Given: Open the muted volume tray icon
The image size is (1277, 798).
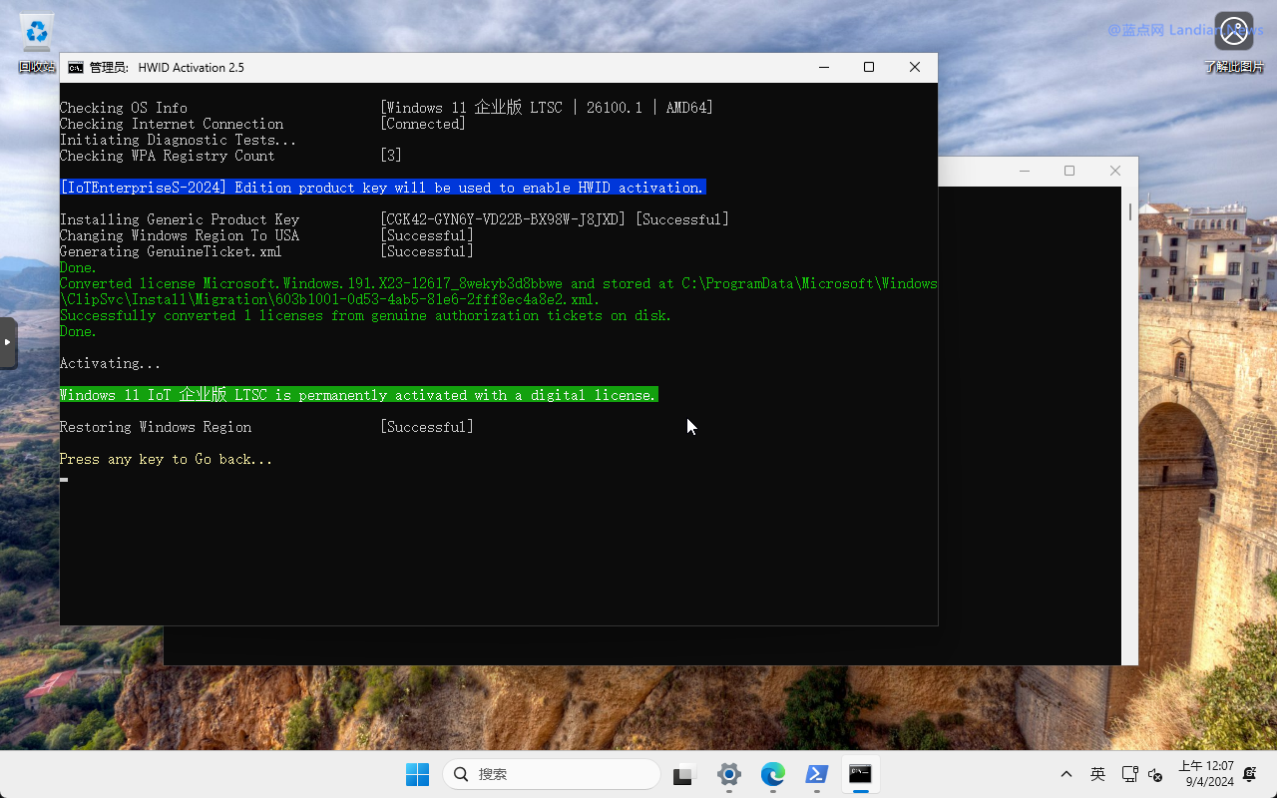Looking at the screenshot, I should pyautogui.click(x=1155, y=774).
